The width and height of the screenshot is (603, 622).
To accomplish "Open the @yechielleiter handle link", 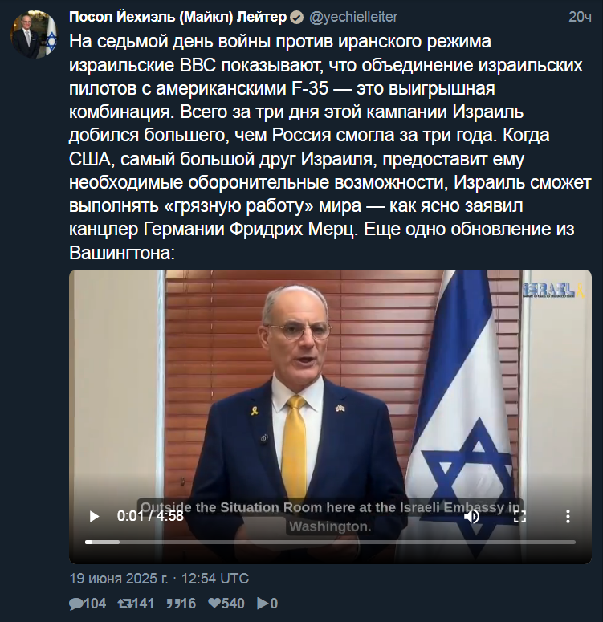I will pos(353,17).
